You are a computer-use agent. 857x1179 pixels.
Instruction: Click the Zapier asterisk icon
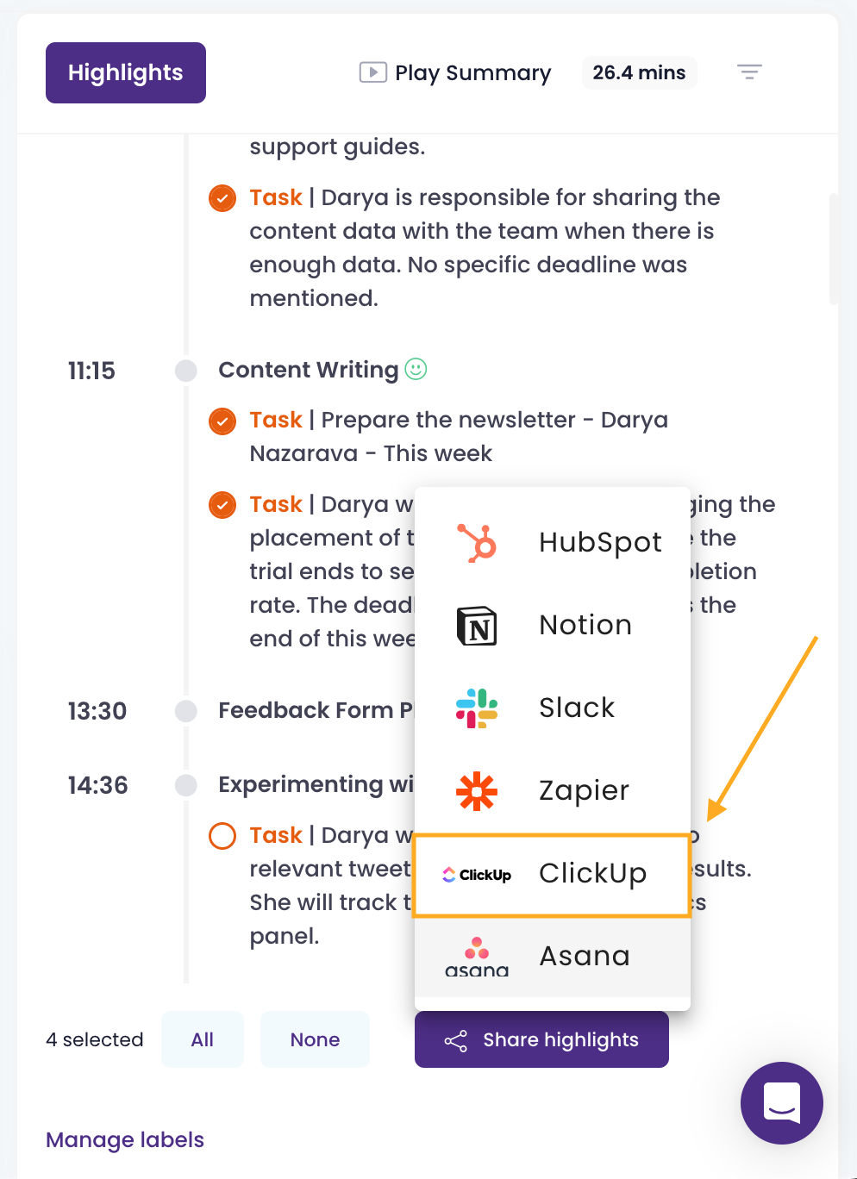tap(477, 791)
